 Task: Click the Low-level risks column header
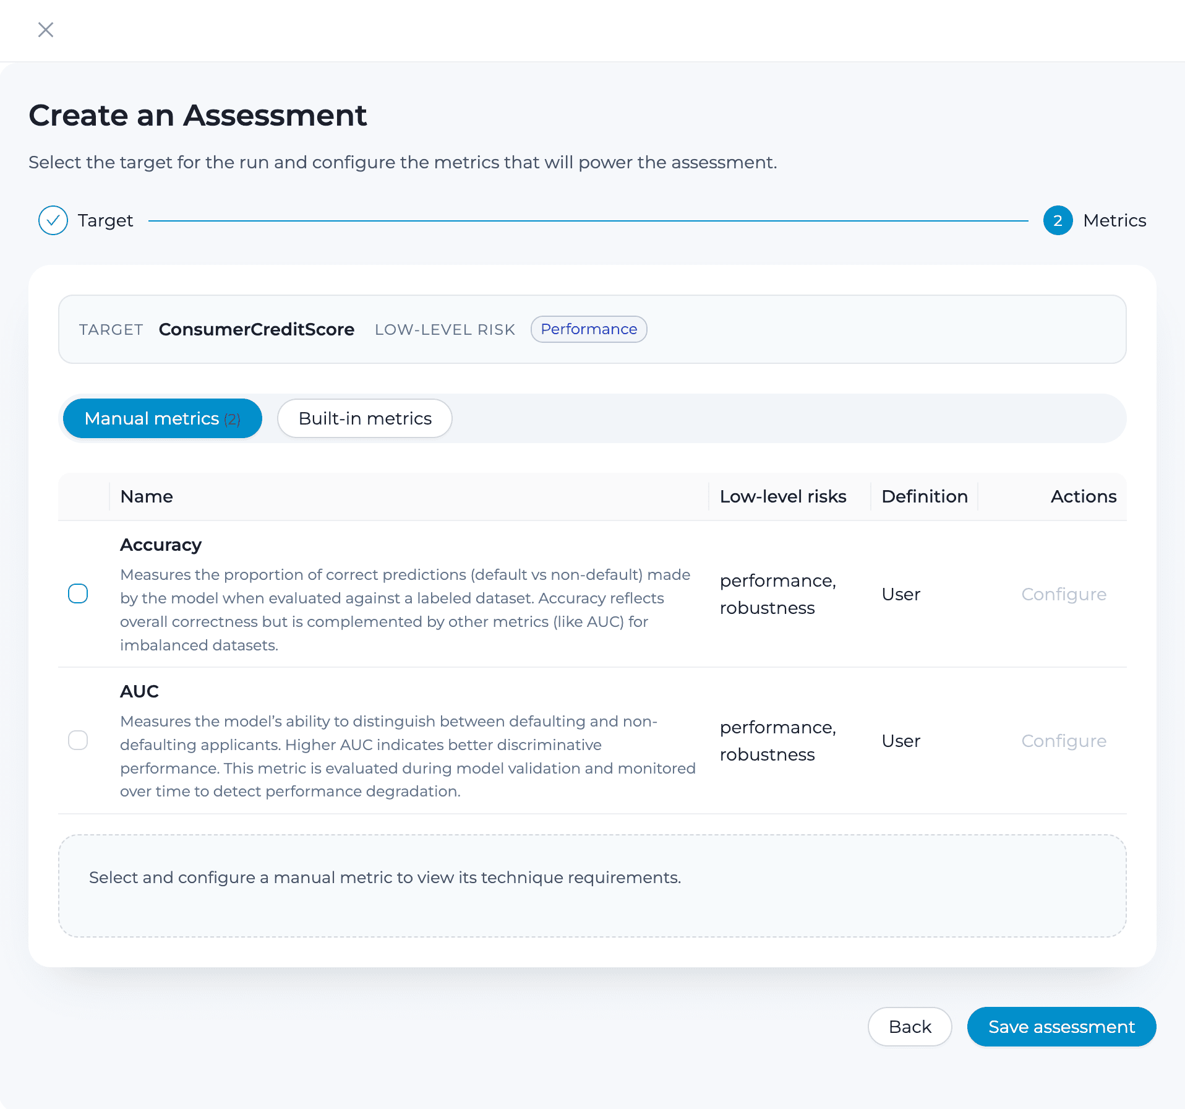coord(783,496)
